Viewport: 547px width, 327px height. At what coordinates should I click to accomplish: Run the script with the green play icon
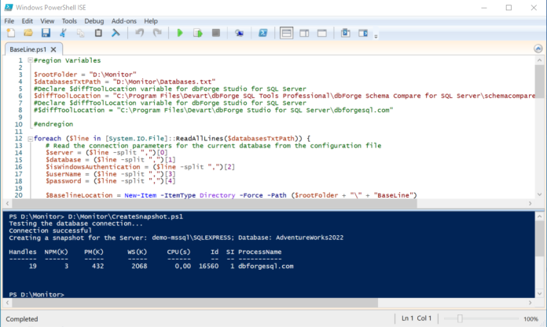point(180,33)
